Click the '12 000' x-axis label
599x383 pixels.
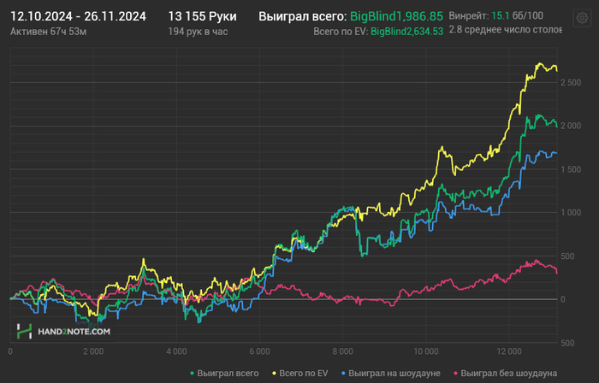(509, 351)
